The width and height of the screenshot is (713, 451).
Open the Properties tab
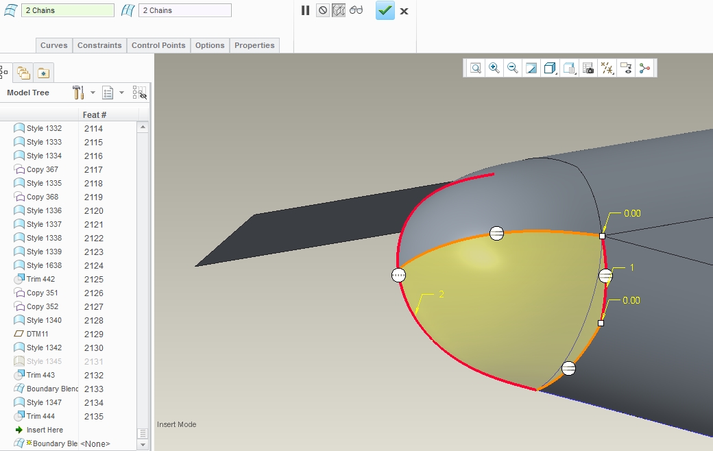(x=254, y=45)
